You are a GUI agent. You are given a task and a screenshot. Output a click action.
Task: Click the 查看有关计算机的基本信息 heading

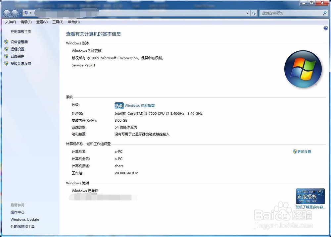click(94, 34)
